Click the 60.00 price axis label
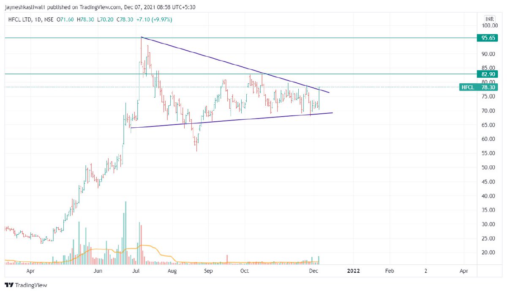 pos(489,139)
